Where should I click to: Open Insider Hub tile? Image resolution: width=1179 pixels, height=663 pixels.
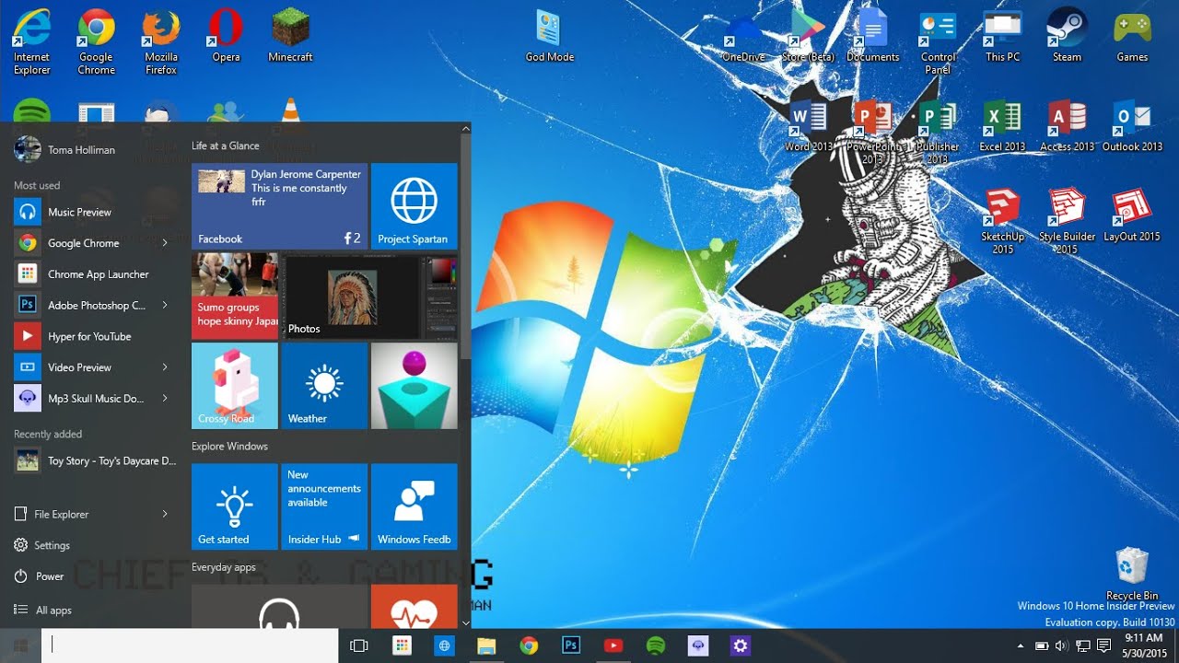pyautogui.click(x=324, y=506)
